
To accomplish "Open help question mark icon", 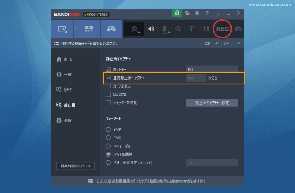I will [x=207, y=13].
